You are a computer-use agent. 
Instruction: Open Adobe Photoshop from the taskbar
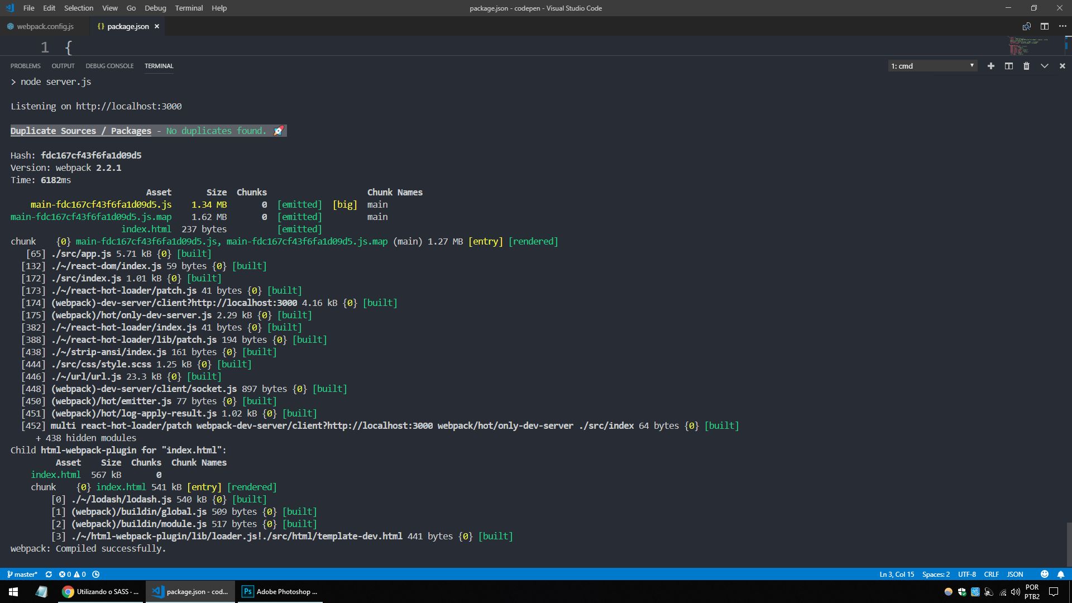[279, 591]
